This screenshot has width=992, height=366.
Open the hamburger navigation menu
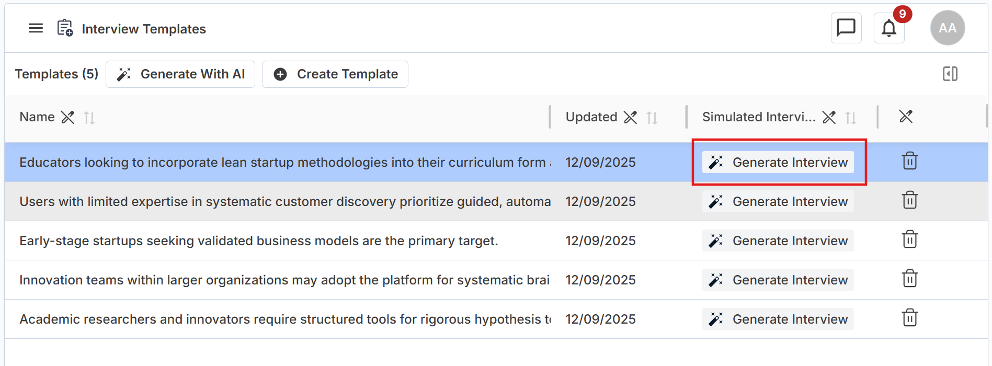pyautogui.click(x=36, y=28)
